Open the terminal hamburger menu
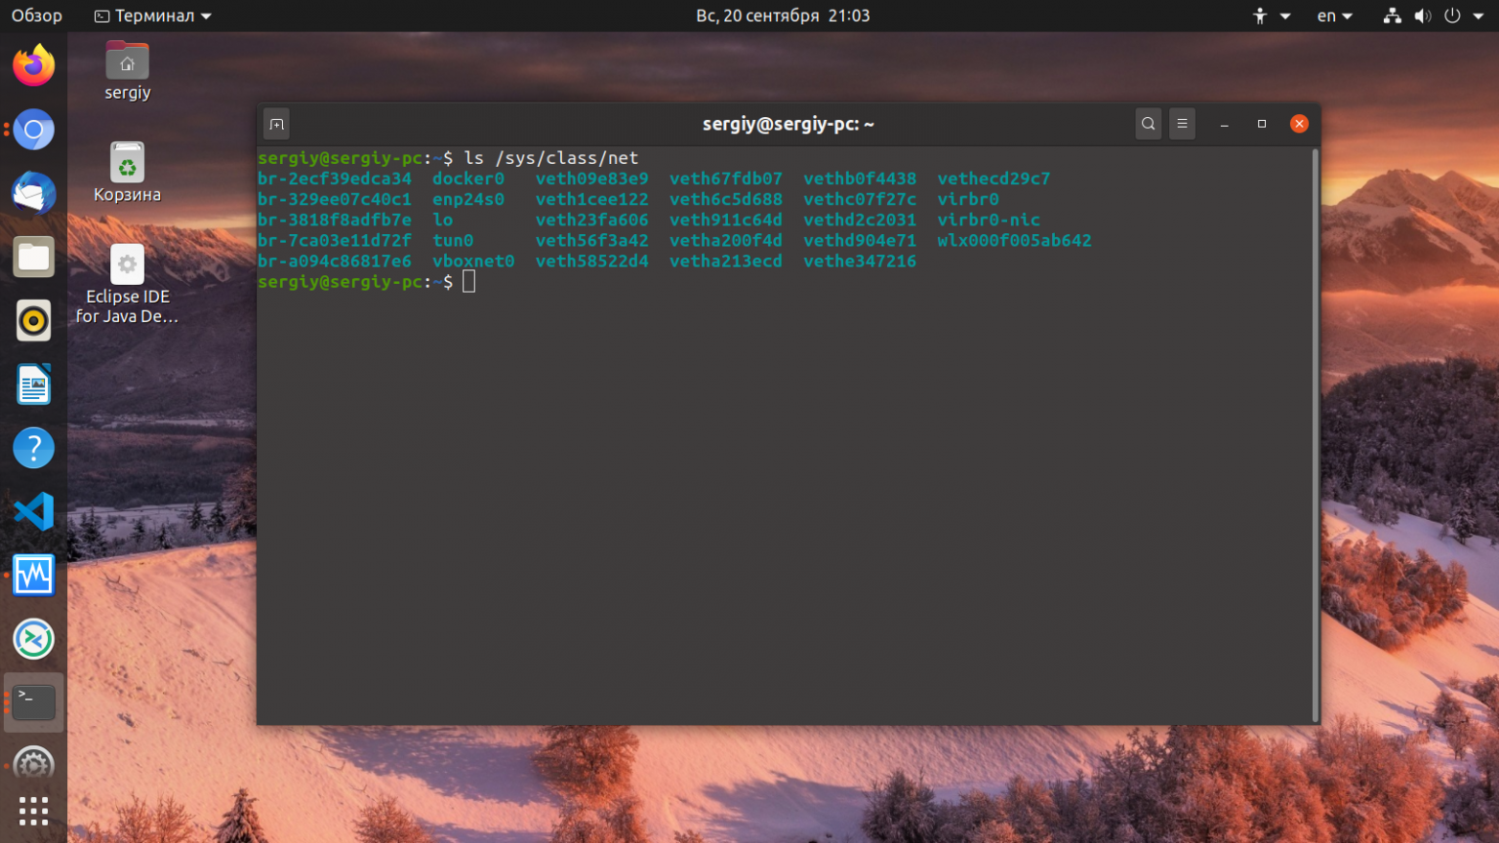This screenshot has width=1499, height=843. (x=1182, y=124)
